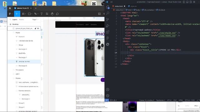Toggle lock on iphone_14_pro_finish layer
The image size is (200, 112).
pyautogui.click(x=35, y=28)
